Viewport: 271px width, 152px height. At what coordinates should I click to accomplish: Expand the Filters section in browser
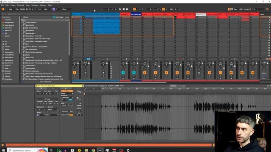tap(22, 17)
